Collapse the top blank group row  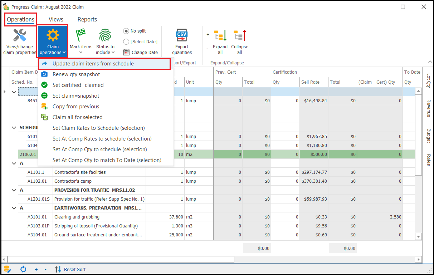point(14,92)
